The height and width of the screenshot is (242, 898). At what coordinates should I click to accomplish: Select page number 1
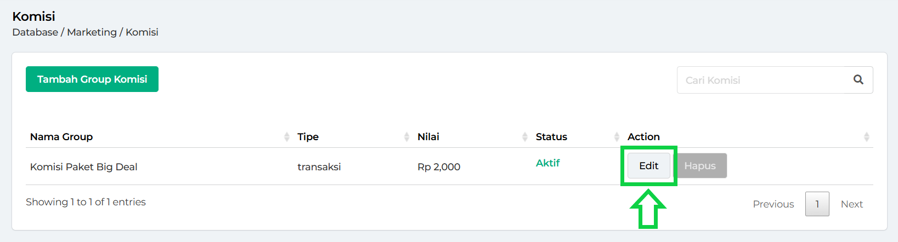[817, 204]
